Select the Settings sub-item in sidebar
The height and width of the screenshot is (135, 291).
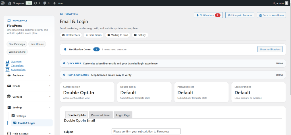tap(32, 116)
